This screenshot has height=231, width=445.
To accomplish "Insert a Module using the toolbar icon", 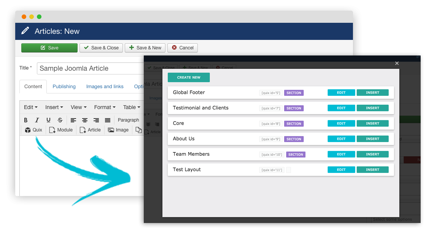I will coord(61,130).
